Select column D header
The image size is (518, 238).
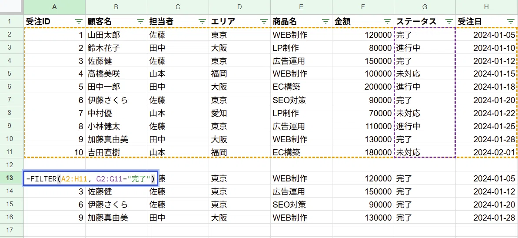239,7
